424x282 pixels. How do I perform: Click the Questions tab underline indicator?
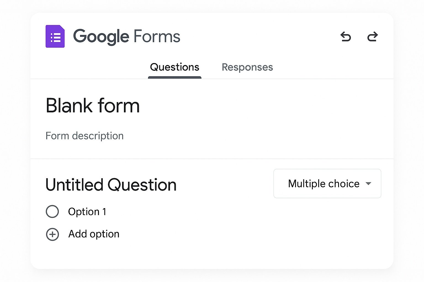174,78
